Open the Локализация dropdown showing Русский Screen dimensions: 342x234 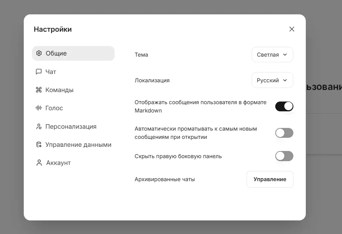coord(272,80)
